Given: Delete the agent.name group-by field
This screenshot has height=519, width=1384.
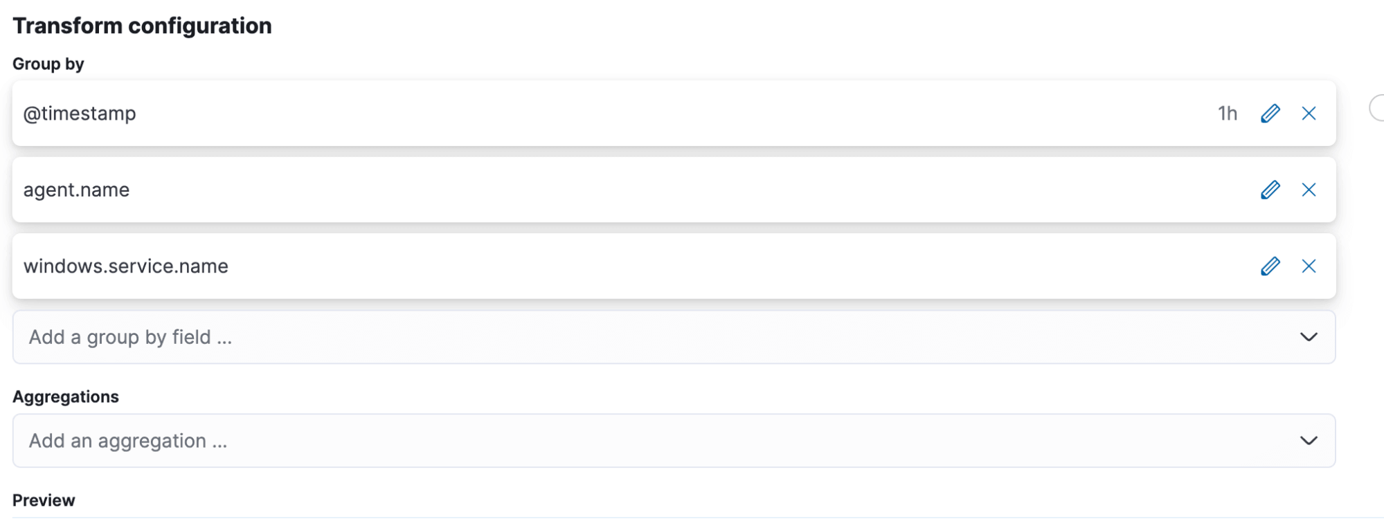Looking at the screenshot, I should click(x=1309, y=190).
